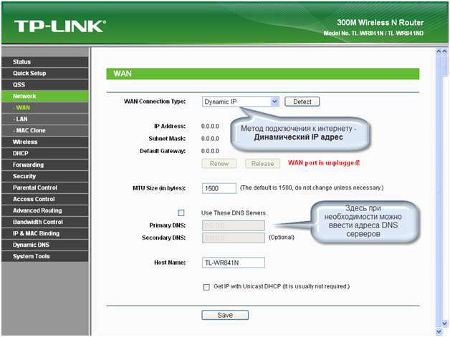
Task: Select the Network menu section
Action: [x=44, y=97]
